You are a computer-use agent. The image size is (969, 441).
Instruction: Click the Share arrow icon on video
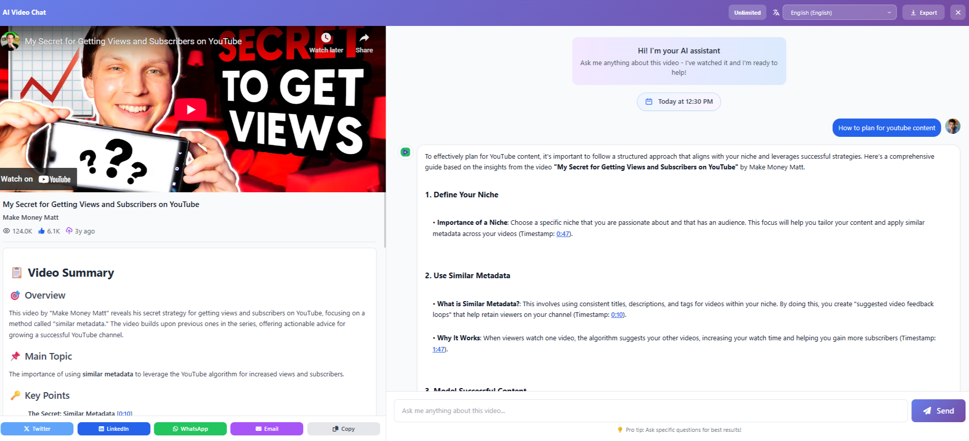pyautogui.click(x=364, y=38)
